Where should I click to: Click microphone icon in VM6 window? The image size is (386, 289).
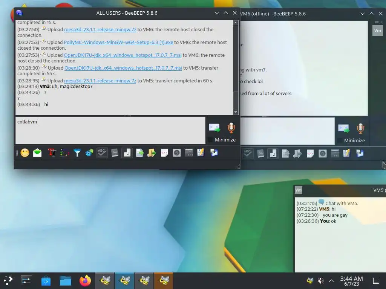360,129
